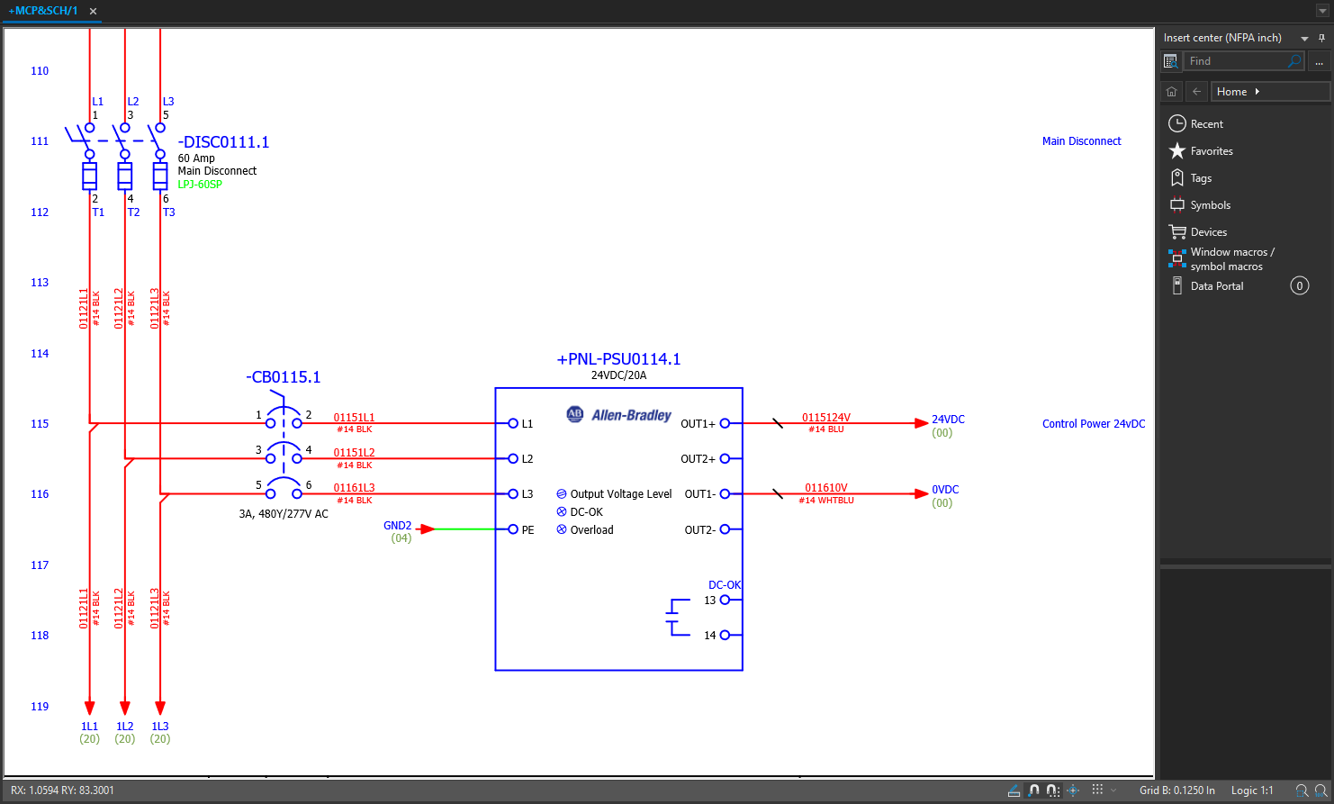Toggle the grid display icon in the status bar
The height and width of the screenshot is (804, 1334).
(x=1098, y=790)
